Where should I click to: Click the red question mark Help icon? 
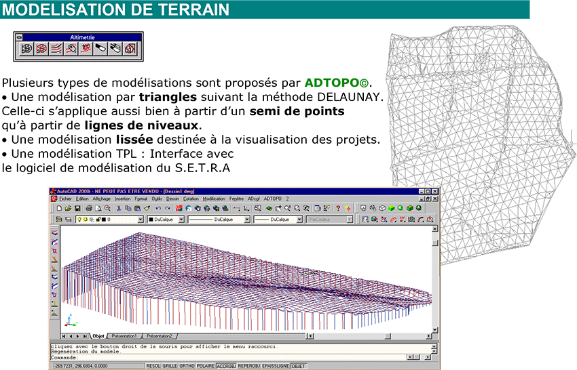338,208
